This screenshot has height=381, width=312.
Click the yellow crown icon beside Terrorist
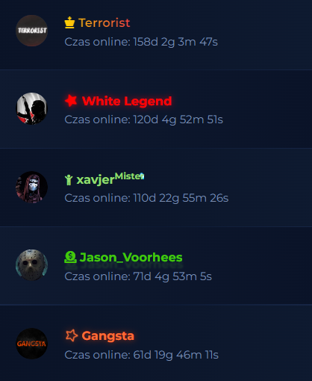pyautogui.click(x=69, y=22)
